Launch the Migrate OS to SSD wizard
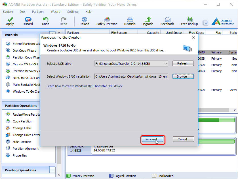This screenshot has height=179, width=238. 22,64
